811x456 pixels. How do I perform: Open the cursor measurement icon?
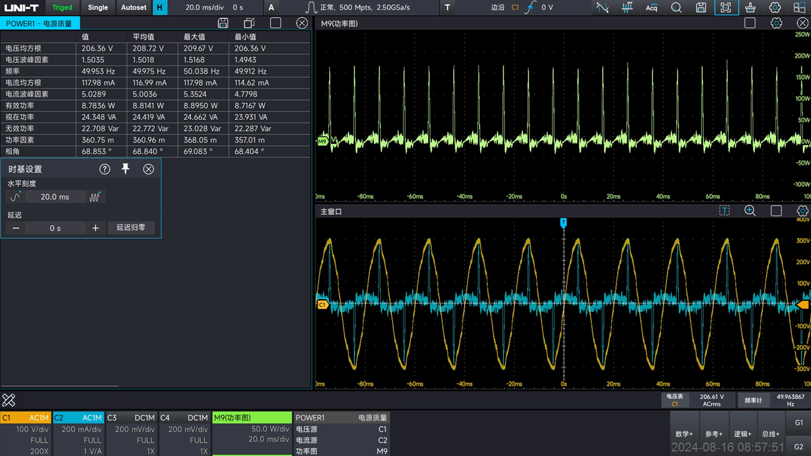click(x=602, y=7)
